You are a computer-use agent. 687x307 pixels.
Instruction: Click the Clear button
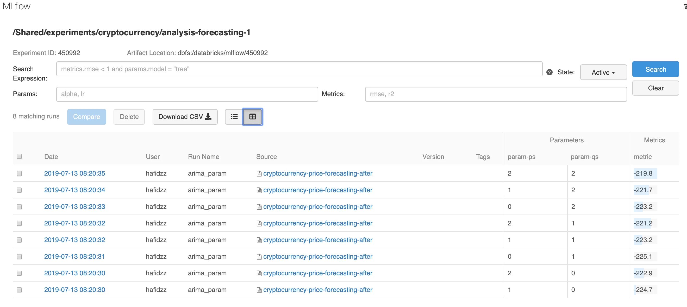click(655, 88)
